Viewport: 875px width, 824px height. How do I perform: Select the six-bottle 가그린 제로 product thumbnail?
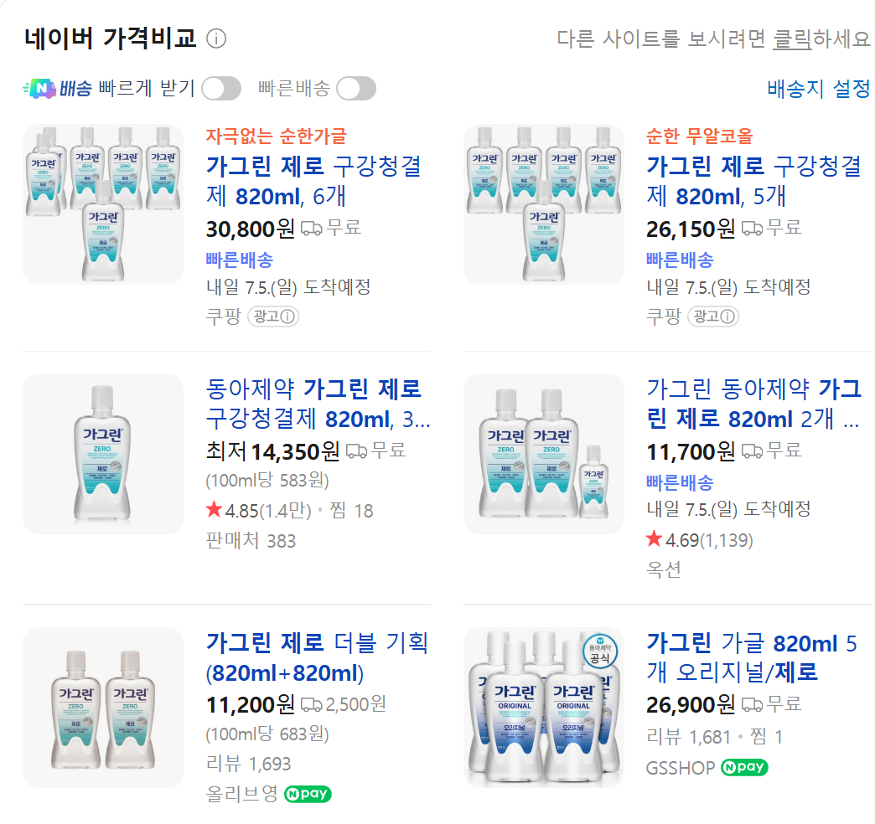click(x=103, y=204)
